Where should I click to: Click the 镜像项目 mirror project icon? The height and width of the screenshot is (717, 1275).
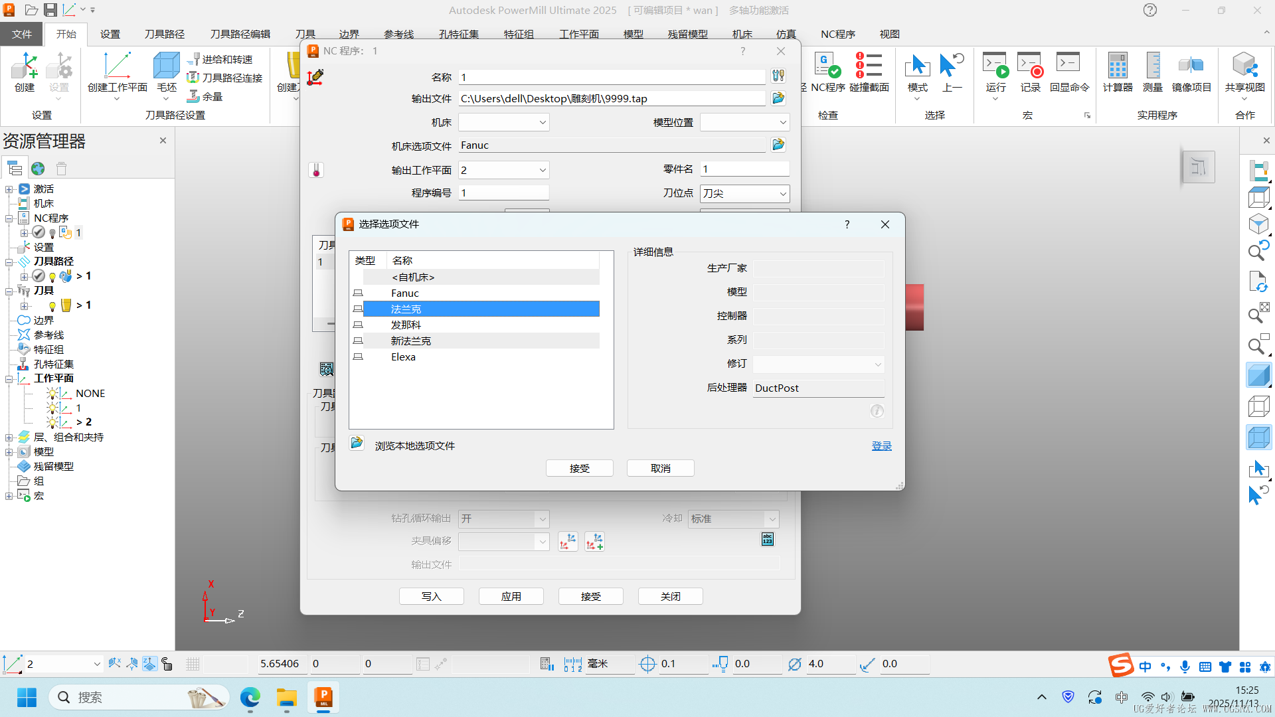coord(1191,73)
